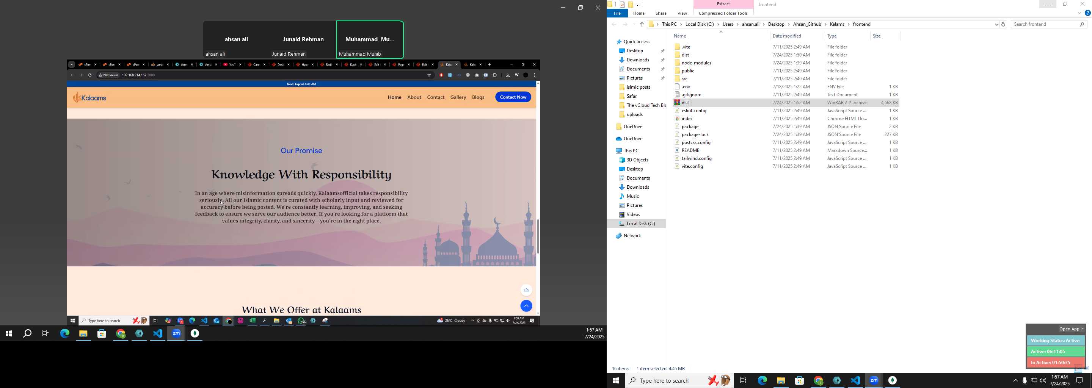Click Chrome icon in taskbar below the Zoom window
The width and height of the screenshot is (1092, 388).
coord(121,334)
